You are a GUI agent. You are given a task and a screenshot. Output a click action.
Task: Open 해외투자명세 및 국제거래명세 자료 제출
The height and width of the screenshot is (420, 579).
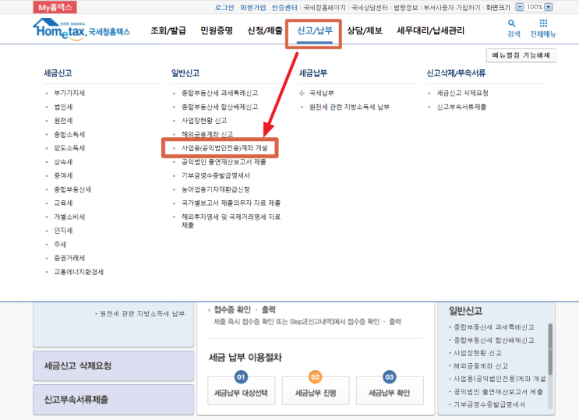point(231,221)
